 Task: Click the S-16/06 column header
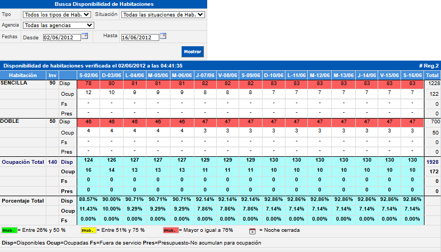click(412, 74)
